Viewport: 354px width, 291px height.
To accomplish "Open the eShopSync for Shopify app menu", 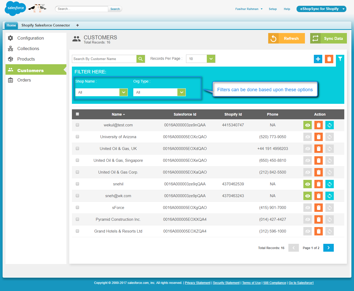I will point(321,9).
